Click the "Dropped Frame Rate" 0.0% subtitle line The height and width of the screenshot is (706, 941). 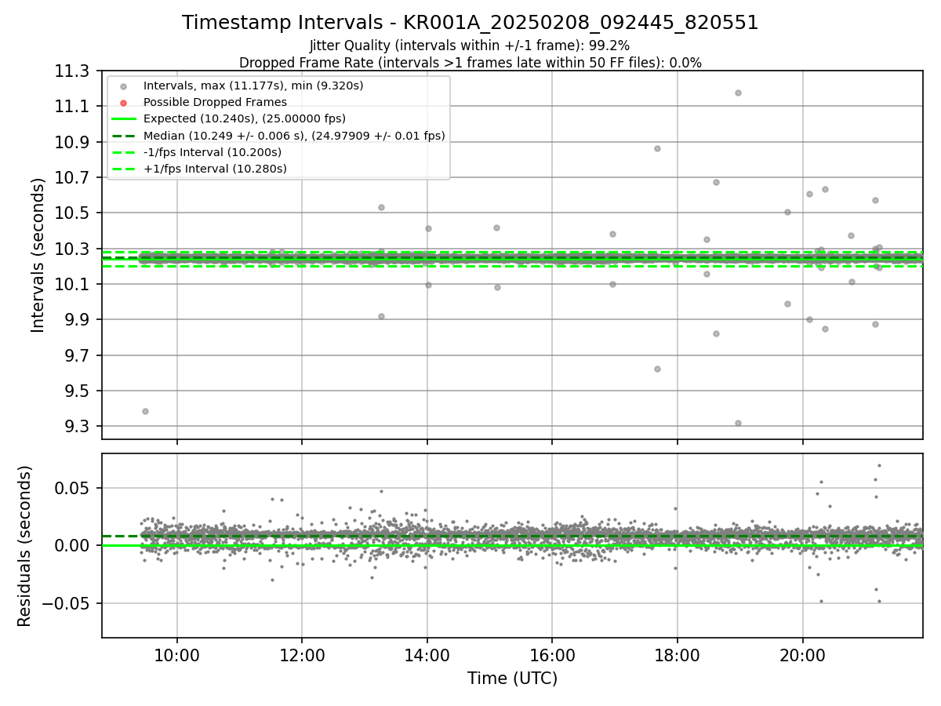tap(470, 63)
